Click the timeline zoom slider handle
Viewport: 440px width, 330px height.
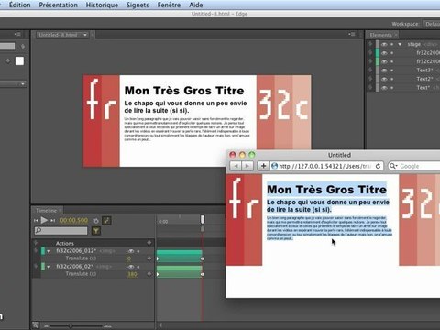pos(71,326)
